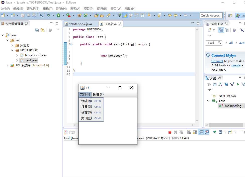Screen dimensions: 245x177
Task: Open the Run button dropdown arrow
Action: pyautogui.click(x=63, y=15)
